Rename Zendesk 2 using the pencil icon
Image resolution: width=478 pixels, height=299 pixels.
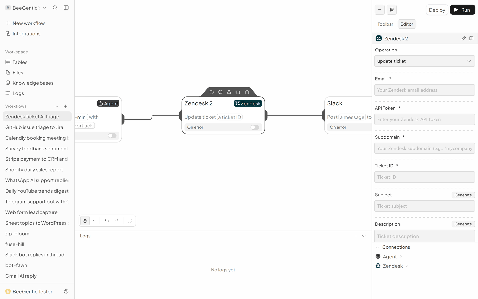464,38
